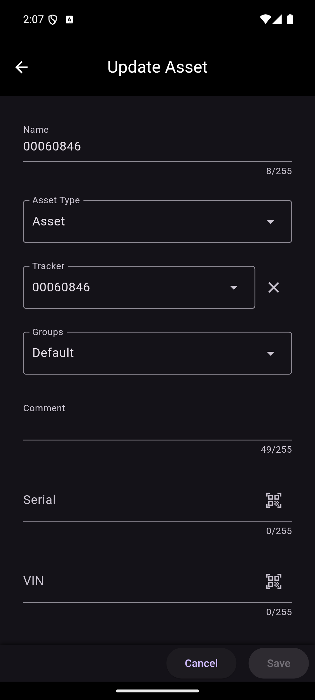Tap the Wi-Fi status icon
The height and width of the screenshot is (700, 315).
(x=265, y=19)
